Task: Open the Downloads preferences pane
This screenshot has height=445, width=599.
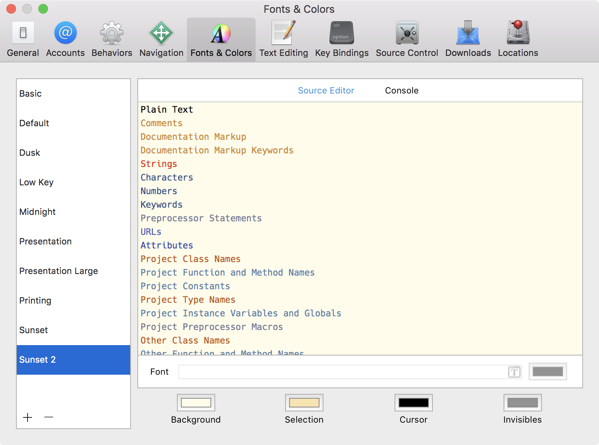Action: click(x=468, y=39)
